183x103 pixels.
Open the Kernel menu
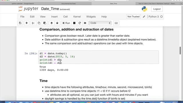point(77,17)
